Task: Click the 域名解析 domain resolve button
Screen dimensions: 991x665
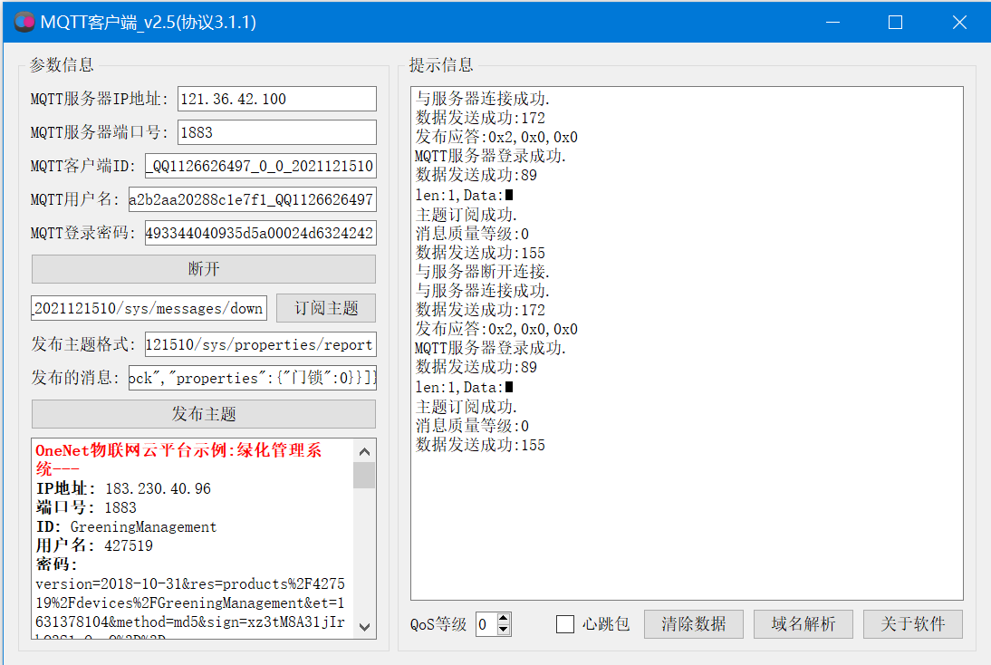Action: point(803,624)
